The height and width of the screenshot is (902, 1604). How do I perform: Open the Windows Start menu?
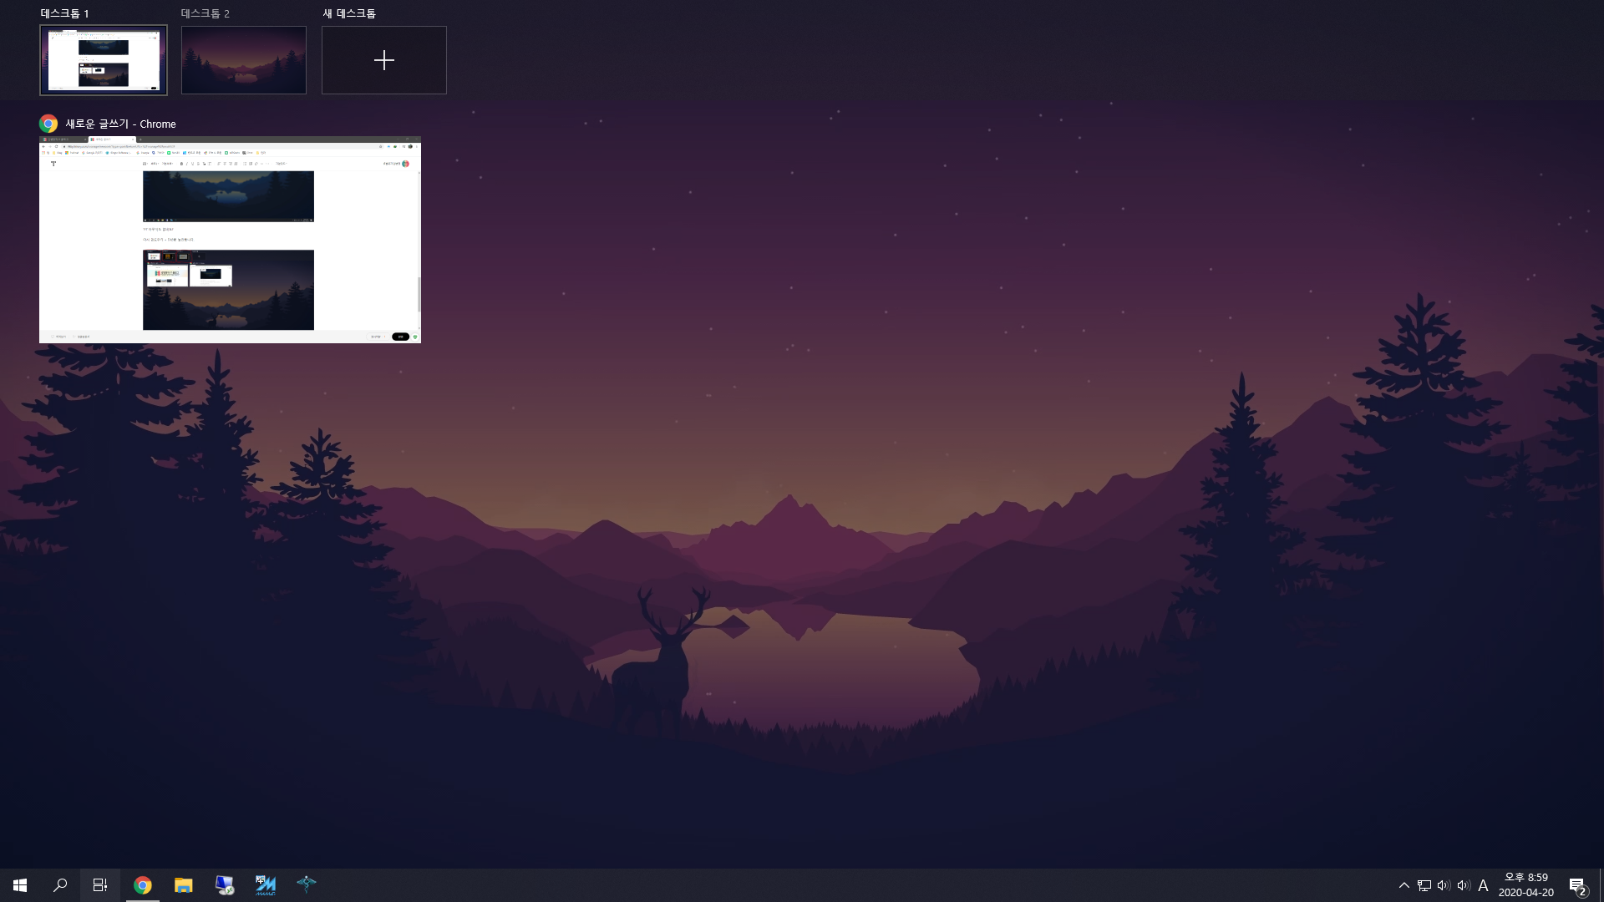coord(20,884)
